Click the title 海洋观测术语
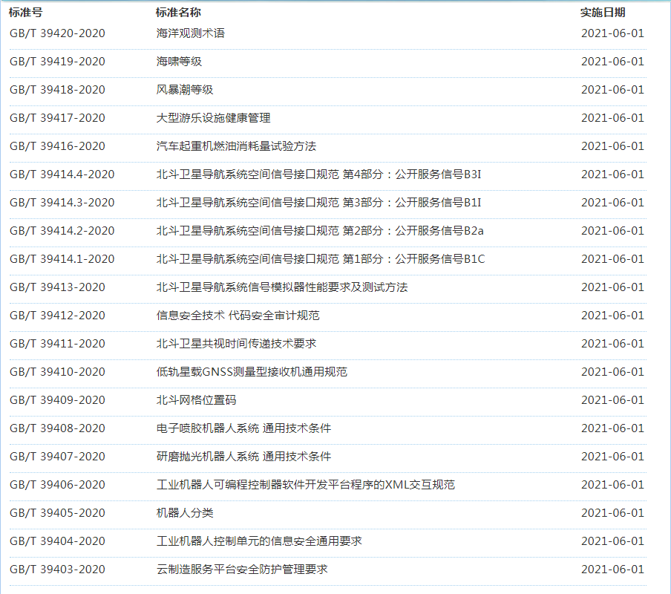This screenshot has width=671, height=594. (191, 33)
